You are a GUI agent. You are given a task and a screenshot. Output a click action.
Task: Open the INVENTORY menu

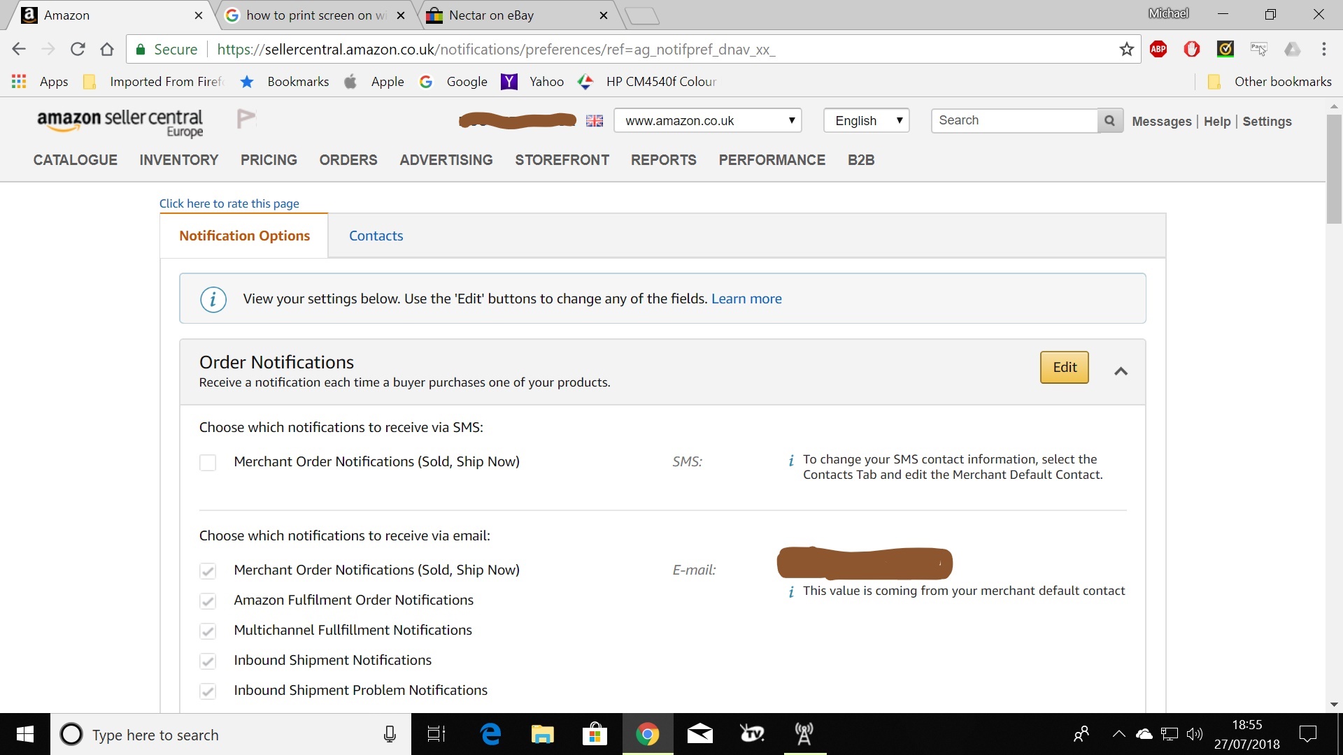point(179,160)
